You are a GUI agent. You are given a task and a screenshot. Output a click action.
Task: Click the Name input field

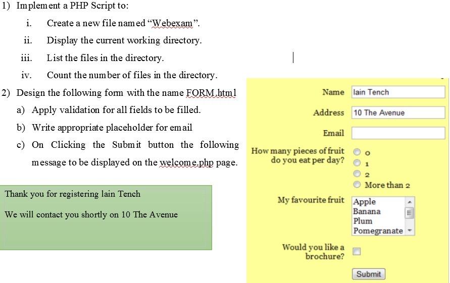[398, 92]
